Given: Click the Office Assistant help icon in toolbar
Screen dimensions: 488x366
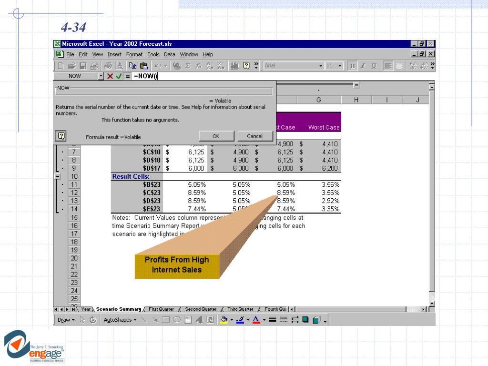Looking at the screenshot, I should pyautogui.click(x=246, y=66).
